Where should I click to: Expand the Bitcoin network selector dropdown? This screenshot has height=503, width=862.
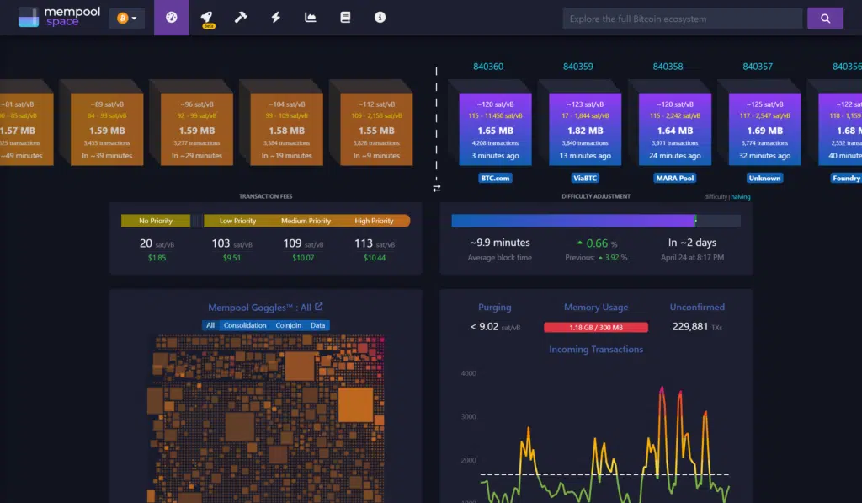[127, 19]
